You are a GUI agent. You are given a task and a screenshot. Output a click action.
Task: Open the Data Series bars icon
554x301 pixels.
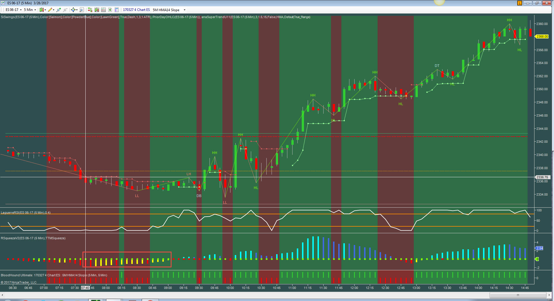click(97, 10)
